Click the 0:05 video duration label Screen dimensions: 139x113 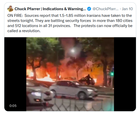tap(13, 106)
